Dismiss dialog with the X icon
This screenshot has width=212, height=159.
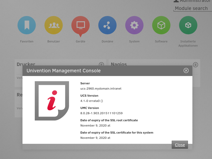pos(186,70)
